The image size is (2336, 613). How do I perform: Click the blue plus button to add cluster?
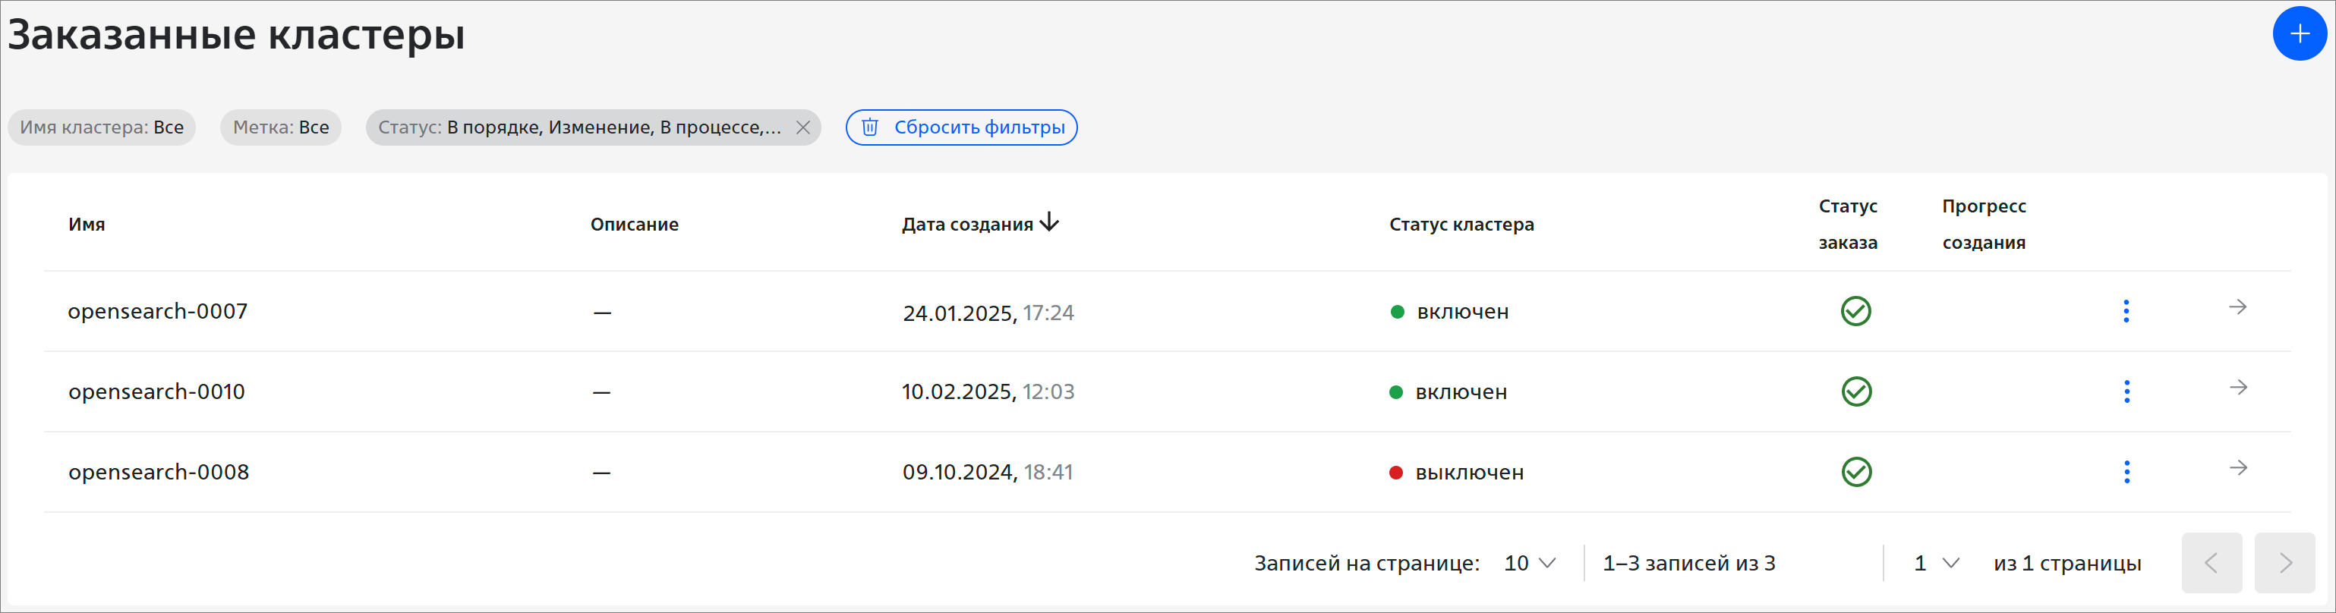[x=2299, y=33]
